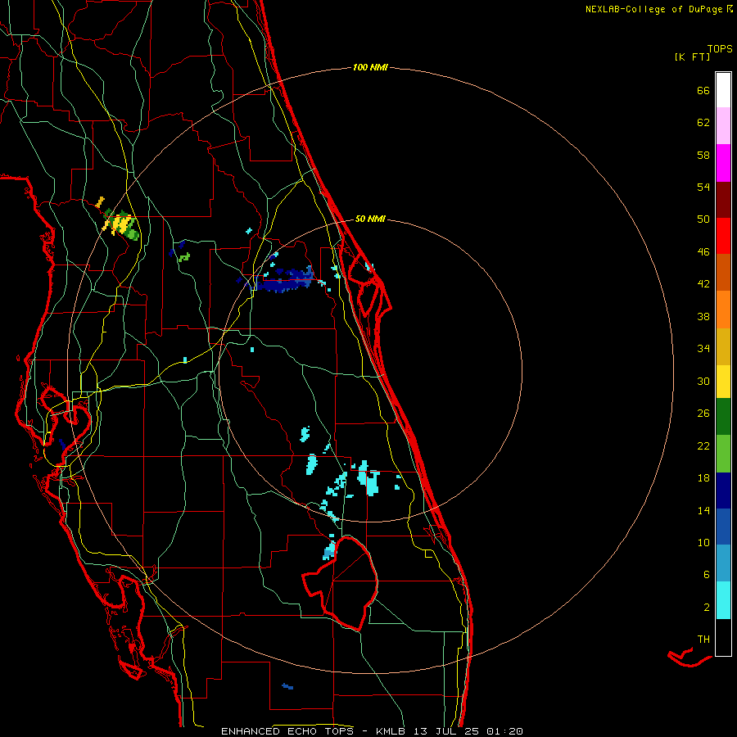This screenshot has height=737, width=737.
Task: Select the light green legend band near 22
Action: [723, 454]
